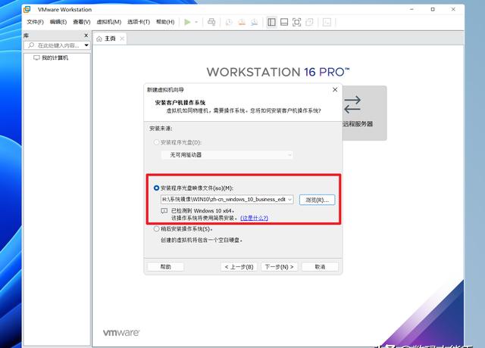Viewport: 485px width, 348px height.
Task: Select 稍后安装操作系统(S) radio option
Action: (157, 228)
